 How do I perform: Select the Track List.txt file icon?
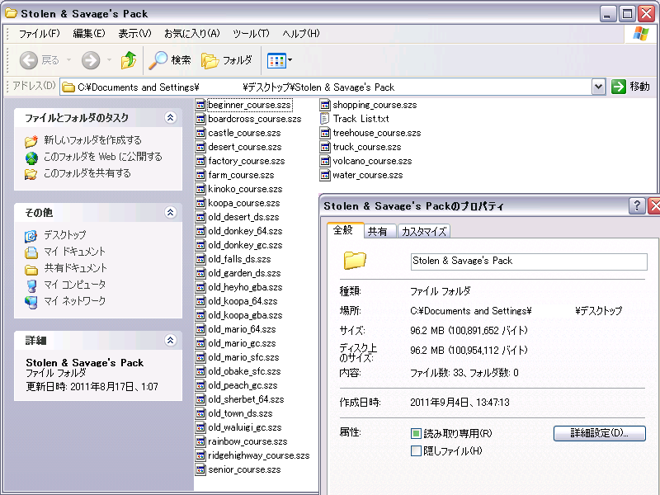324,119
